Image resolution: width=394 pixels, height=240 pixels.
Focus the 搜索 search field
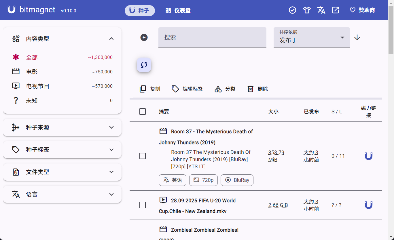pos(212,37)
